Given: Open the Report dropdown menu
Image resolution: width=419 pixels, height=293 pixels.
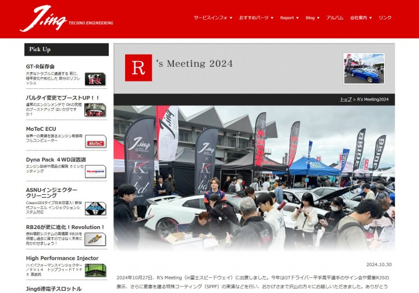Looking at the screenshot, I should 289,18.
